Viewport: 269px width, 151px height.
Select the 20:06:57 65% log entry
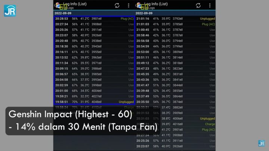pos(95,74)
